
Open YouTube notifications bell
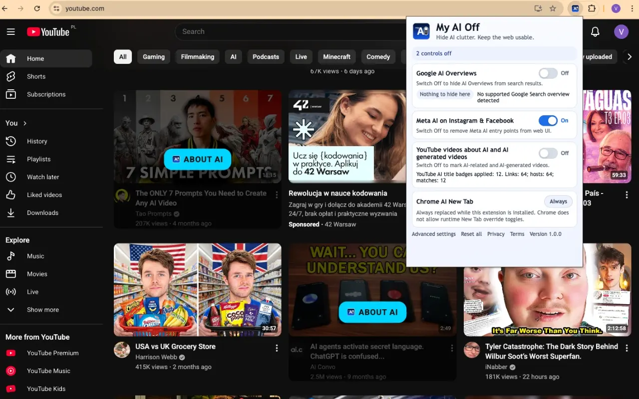tap(595, 32)
